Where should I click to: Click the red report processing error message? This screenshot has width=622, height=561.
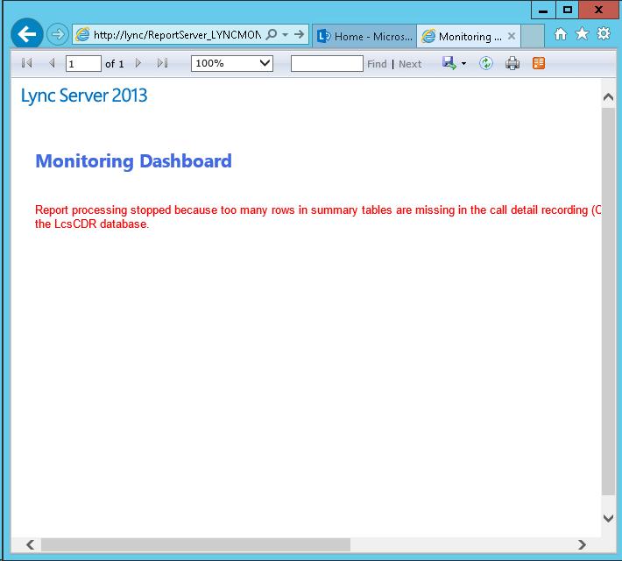318,217
